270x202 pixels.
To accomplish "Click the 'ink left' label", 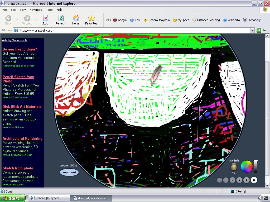I will [x=234, y=161].
